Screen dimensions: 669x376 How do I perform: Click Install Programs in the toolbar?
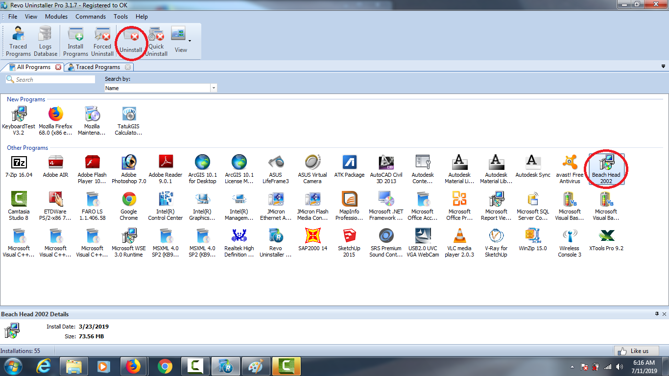(75, 41)
